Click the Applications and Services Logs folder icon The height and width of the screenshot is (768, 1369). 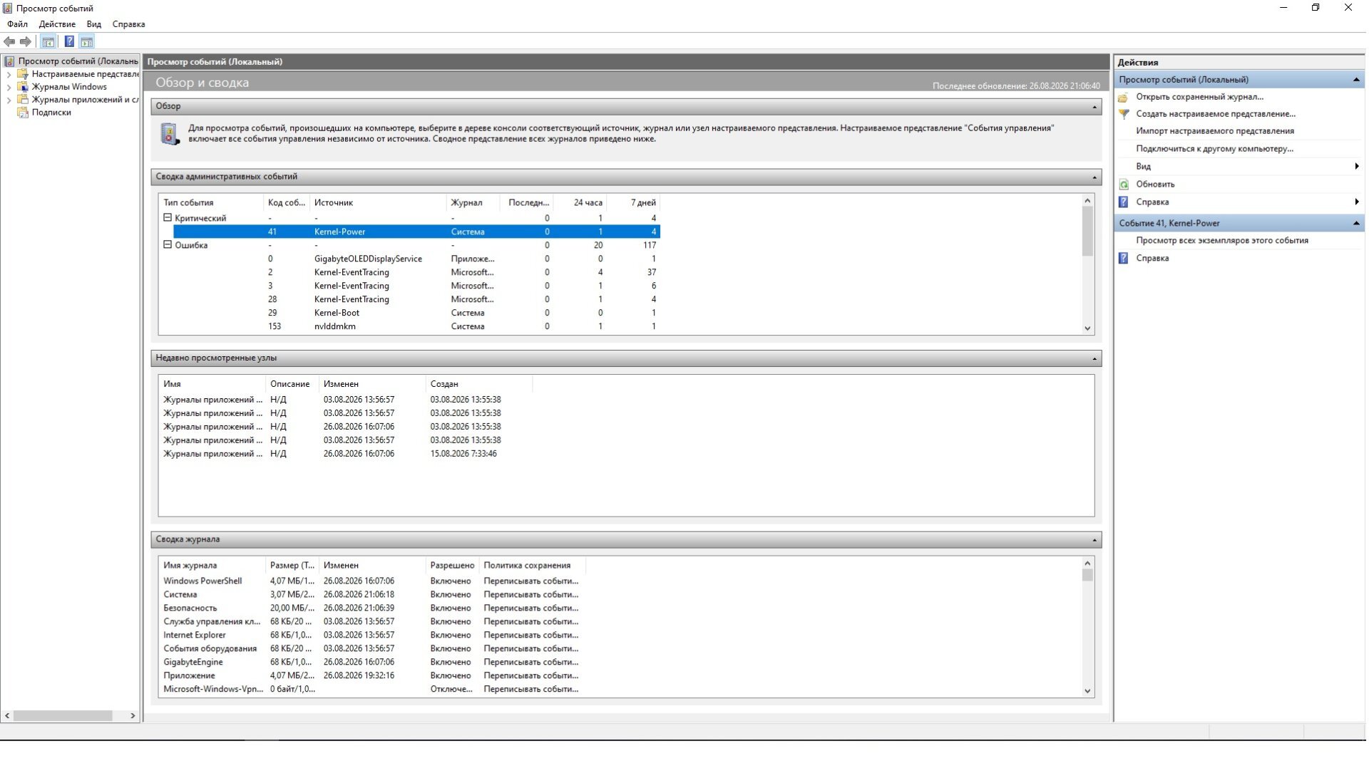coord(23,100)
